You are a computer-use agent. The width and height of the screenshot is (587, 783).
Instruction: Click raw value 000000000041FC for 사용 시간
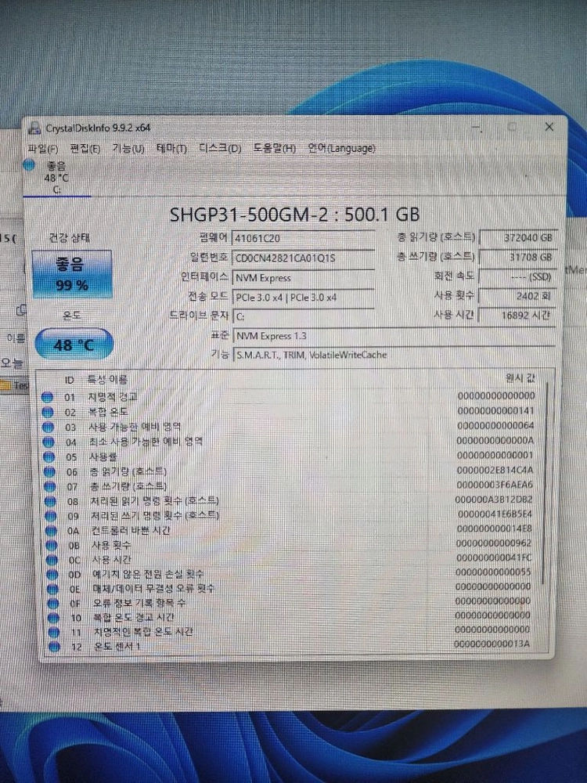pos(494,557)
